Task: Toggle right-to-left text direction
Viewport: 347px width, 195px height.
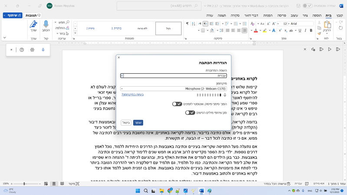Action: [205, 24]
